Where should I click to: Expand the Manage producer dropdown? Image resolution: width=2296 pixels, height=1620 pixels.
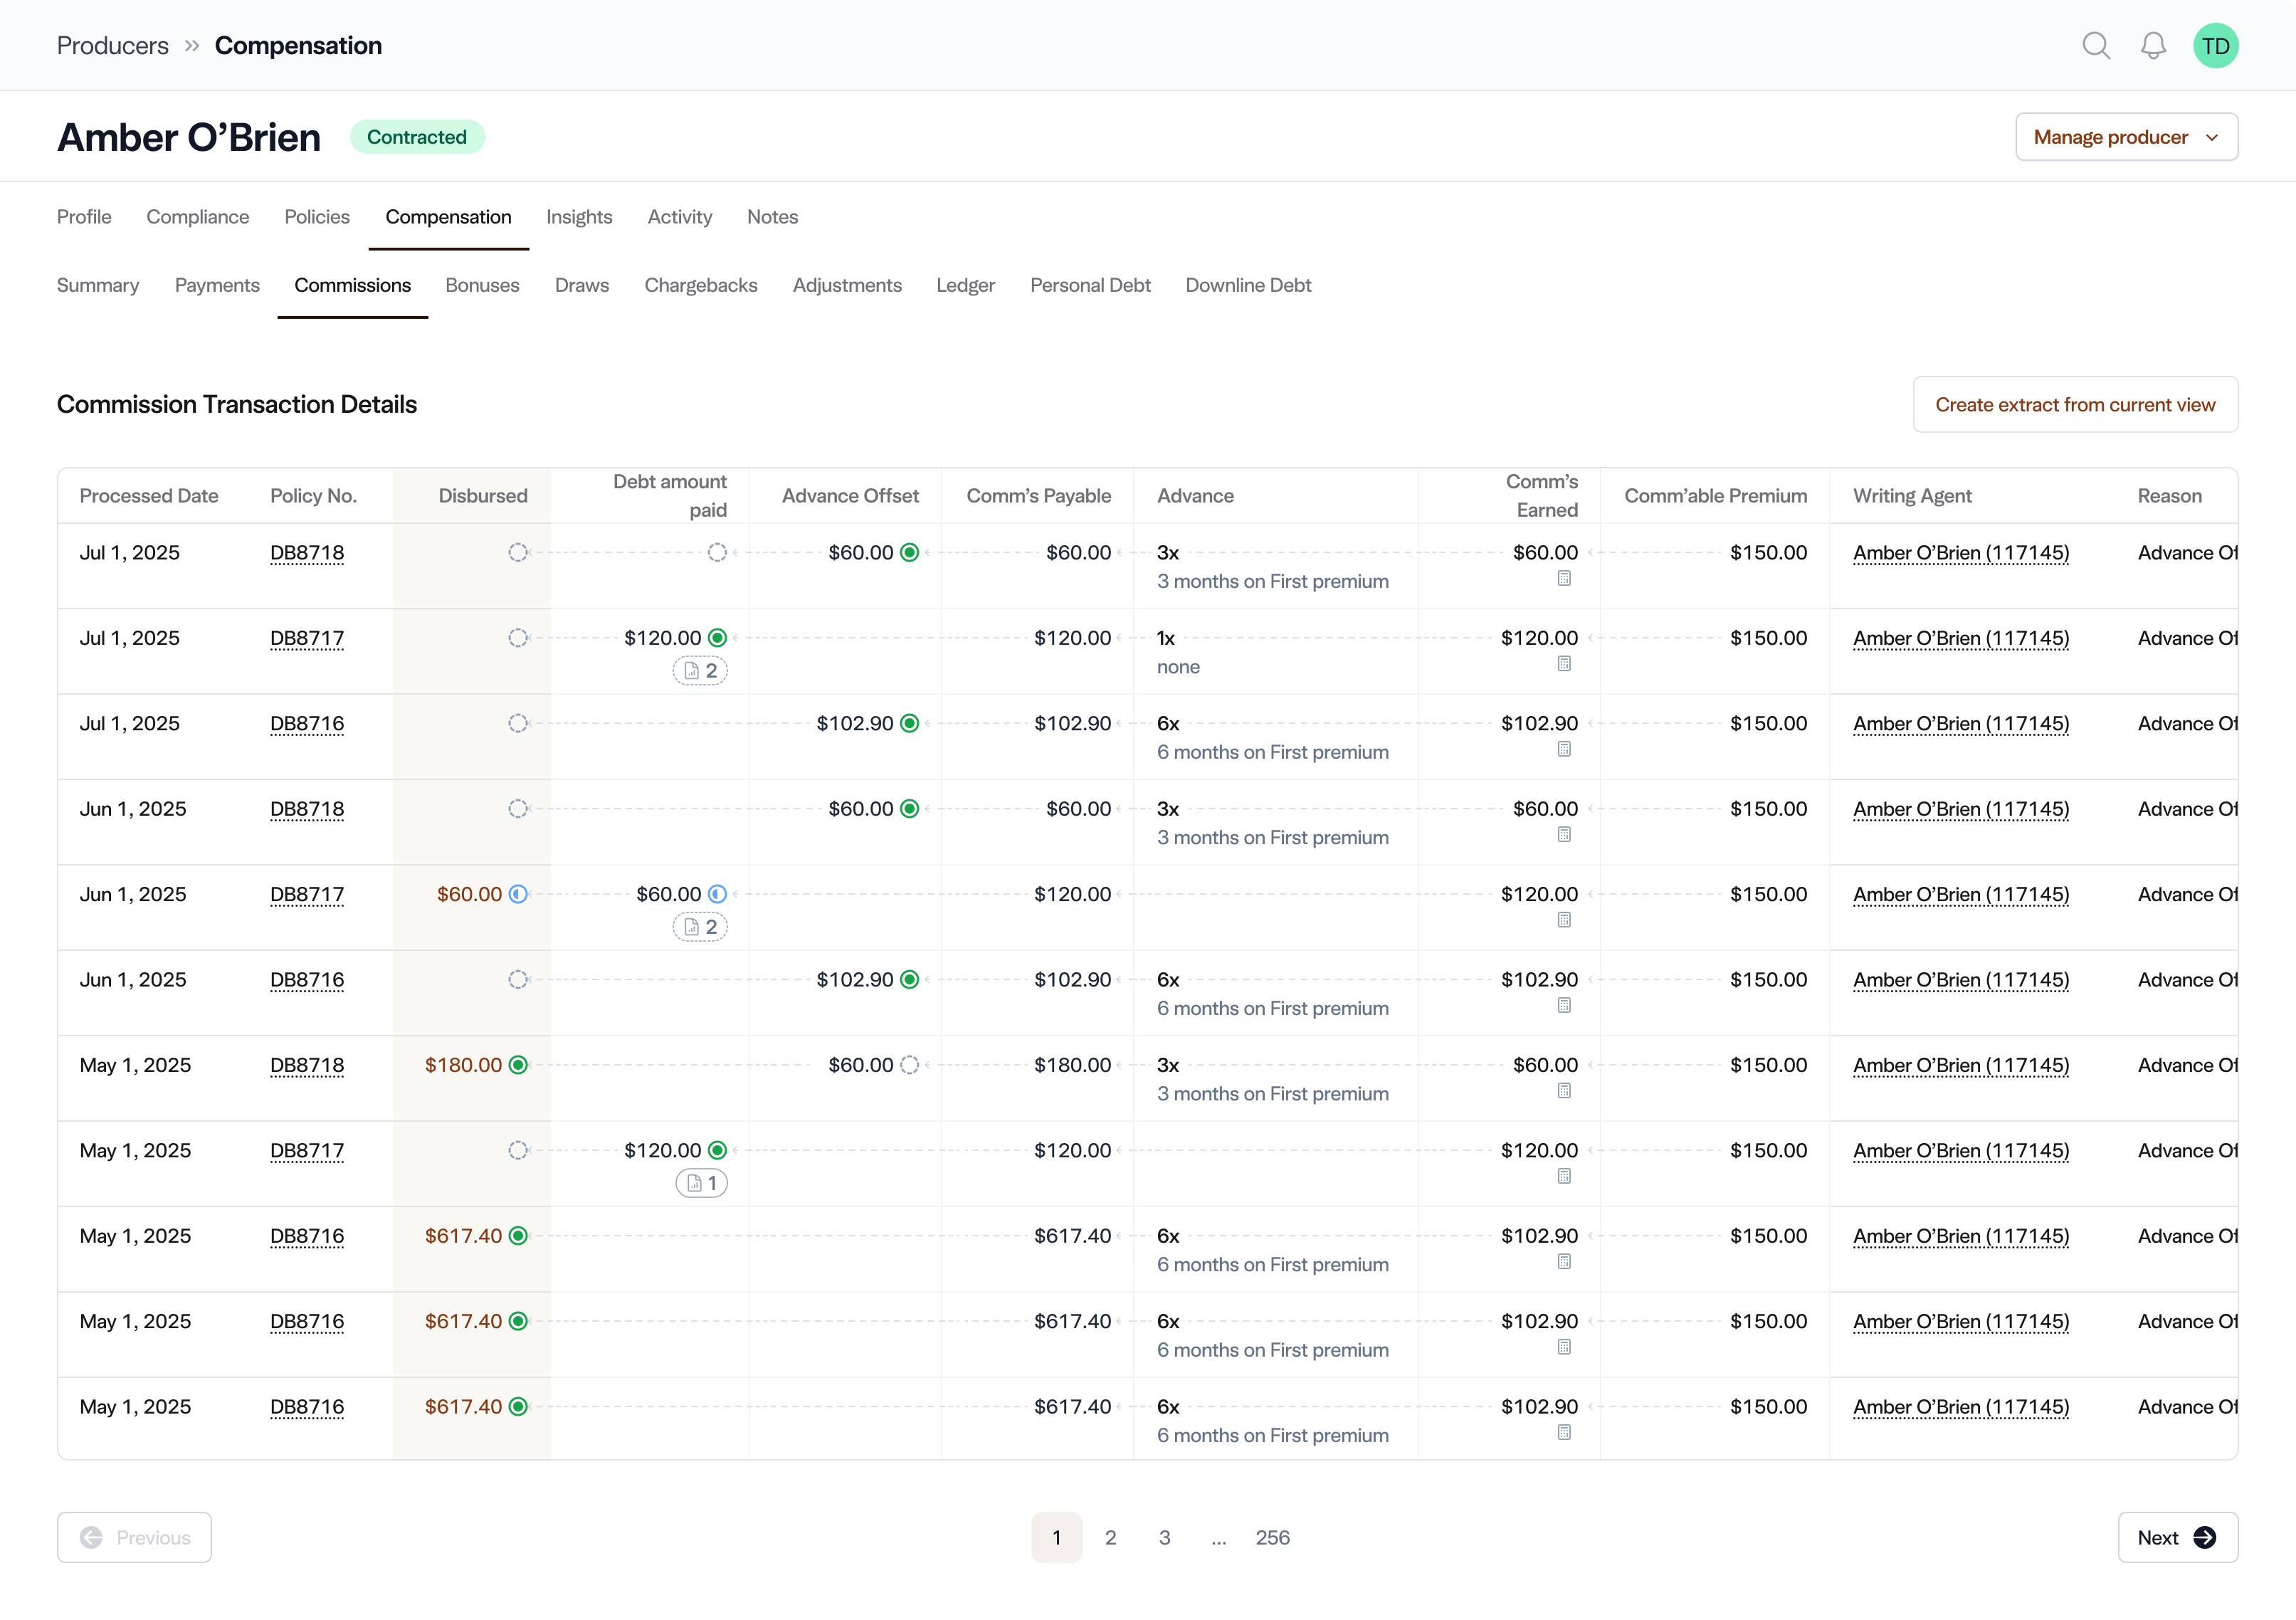click(x=2126, y=137)
